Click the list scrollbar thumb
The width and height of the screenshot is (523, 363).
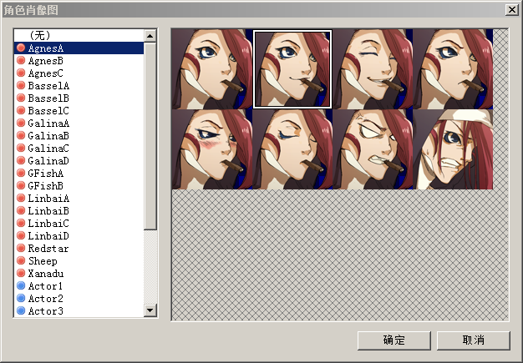150,136
